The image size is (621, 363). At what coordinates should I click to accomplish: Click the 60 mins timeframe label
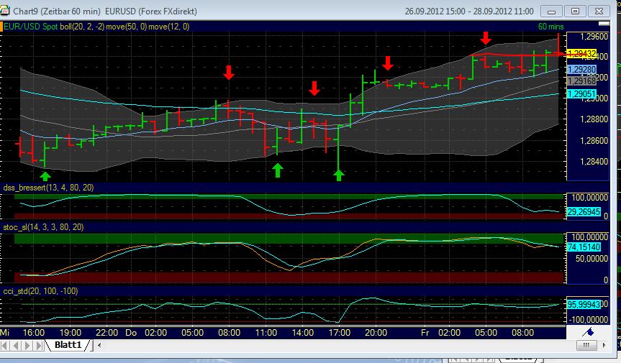tap(551, 27)
